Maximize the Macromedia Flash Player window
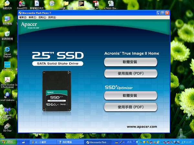Viewport: 194px width, 145px height. [163, 13]
